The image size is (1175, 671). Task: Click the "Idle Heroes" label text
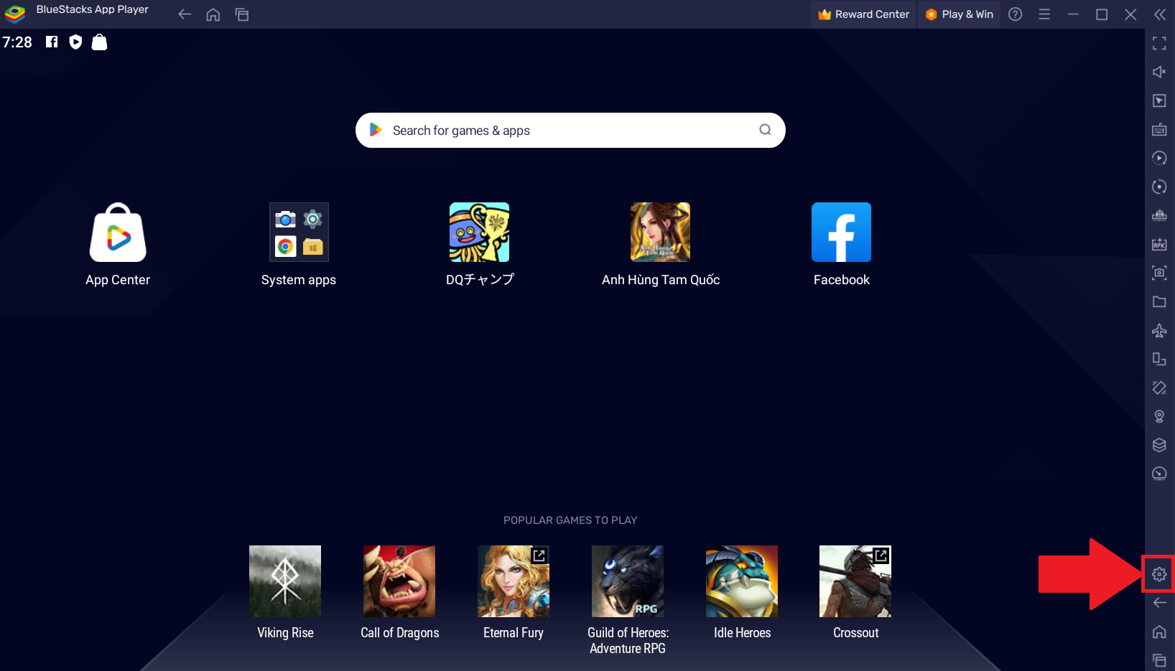click(x=742, y=633)
